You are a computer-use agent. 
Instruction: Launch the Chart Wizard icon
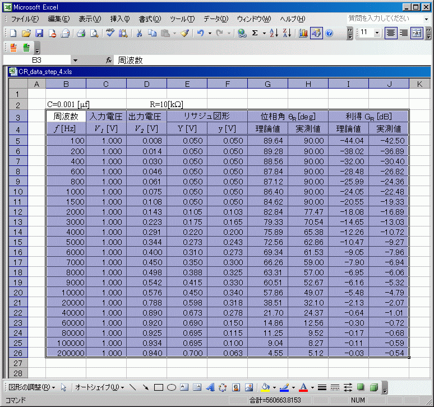(303, 33)
